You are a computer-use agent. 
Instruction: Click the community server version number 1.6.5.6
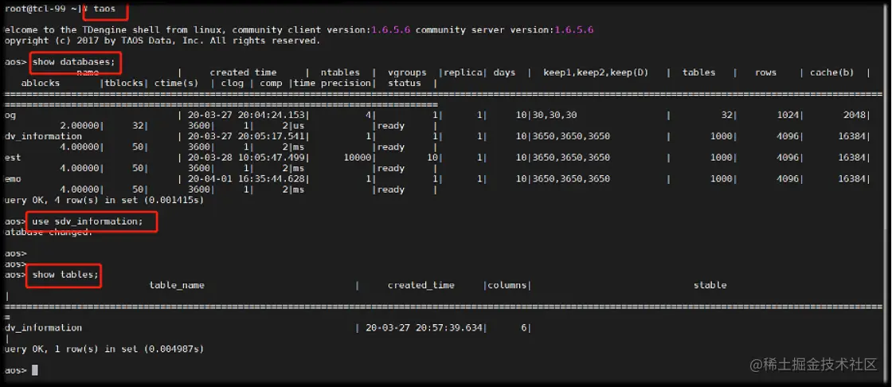coord(574,30)
